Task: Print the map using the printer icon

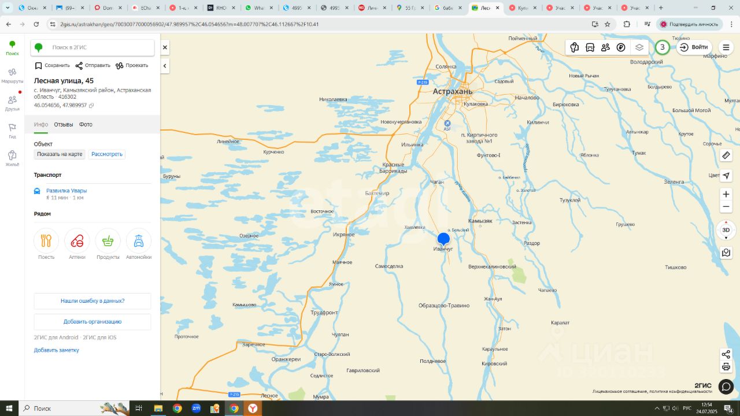Action: 726,367
